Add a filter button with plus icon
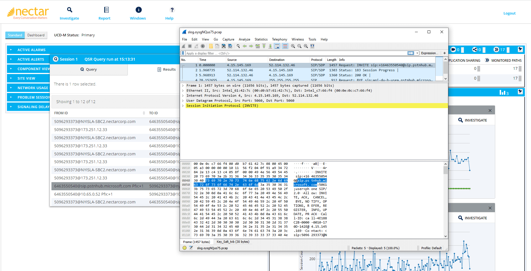 click(x=445, y=53)
